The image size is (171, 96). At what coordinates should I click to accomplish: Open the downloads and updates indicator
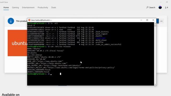point(166,7)
